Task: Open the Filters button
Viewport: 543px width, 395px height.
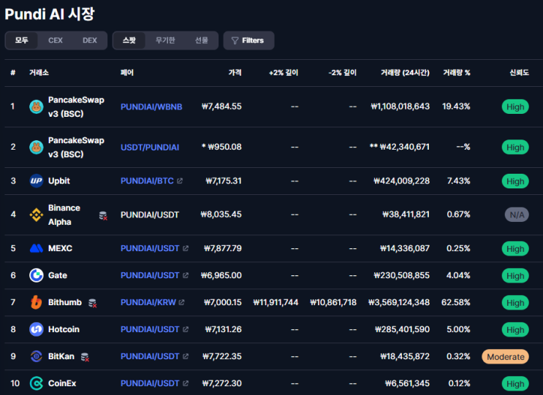Action: tap(248, 41)
